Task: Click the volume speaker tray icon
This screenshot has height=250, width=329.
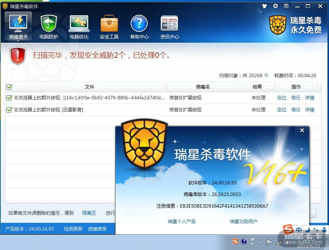Action: tap(287, 243)
